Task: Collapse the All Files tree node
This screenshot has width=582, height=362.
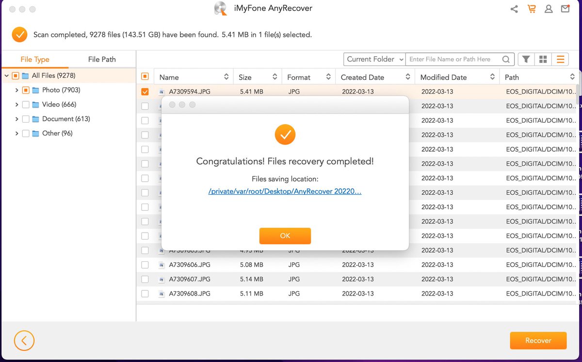Action: pyautogui.click(x=6, y=76)
